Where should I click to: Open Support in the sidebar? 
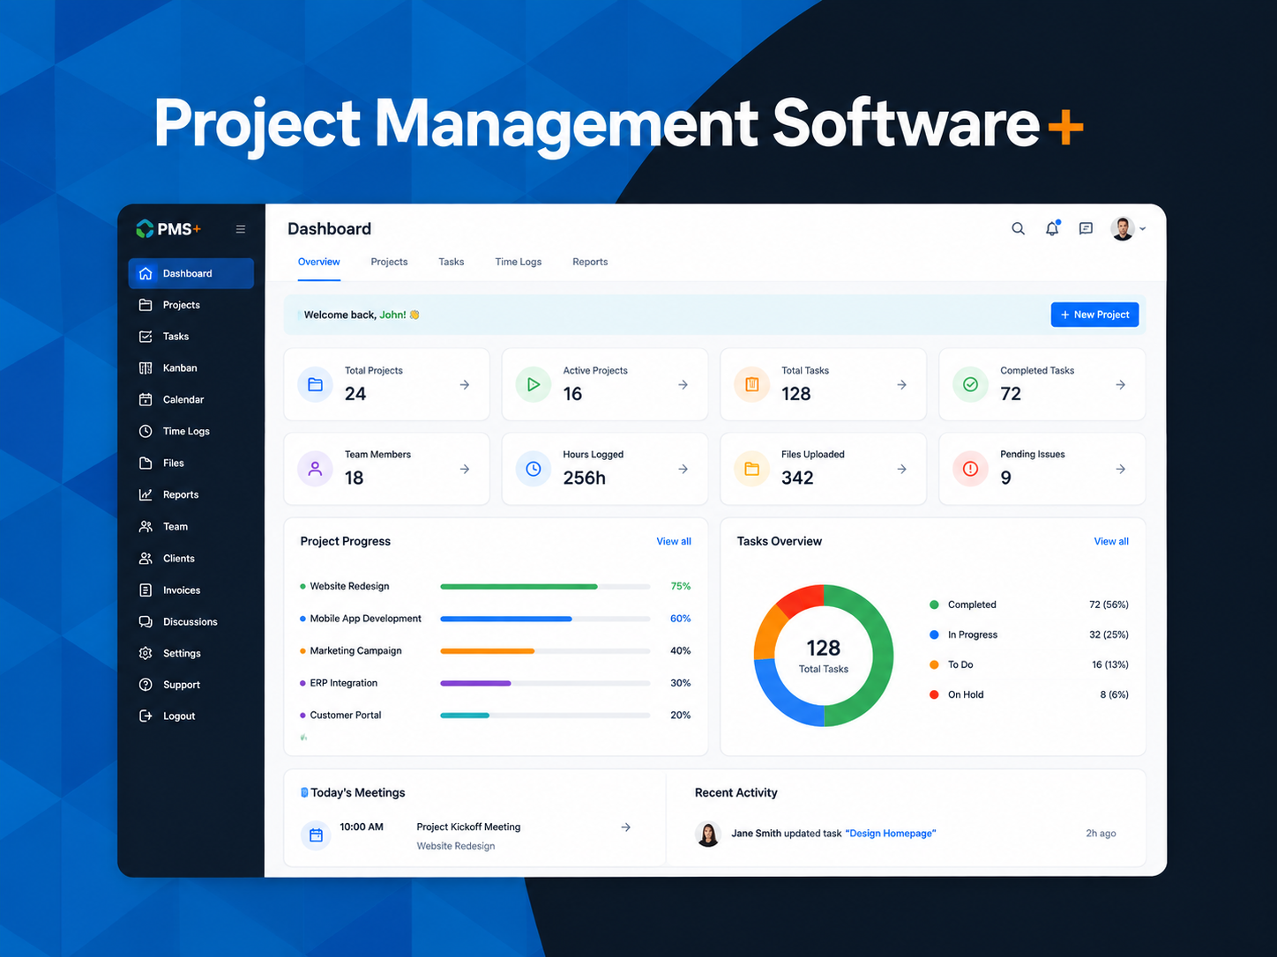[x=190, y=685]
